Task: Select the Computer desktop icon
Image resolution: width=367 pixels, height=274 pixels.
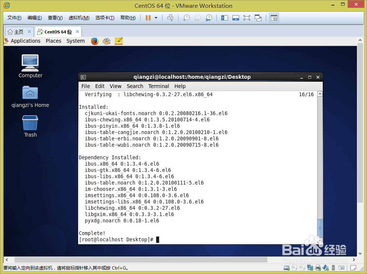Action: coord(30,66)
